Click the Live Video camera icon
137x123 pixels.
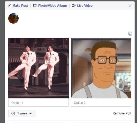[74, 5]
